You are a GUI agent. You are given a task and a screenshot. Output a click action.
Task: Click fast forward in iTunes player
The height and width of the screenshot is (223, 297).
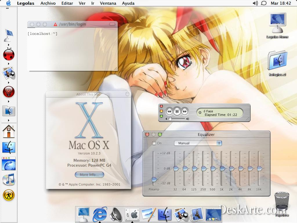(185, 111)
